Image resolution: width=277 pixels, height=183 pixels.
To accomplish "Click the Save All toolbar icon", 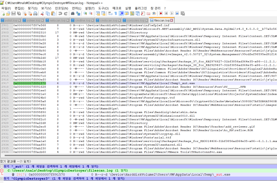I will click(x=19, y=14).
